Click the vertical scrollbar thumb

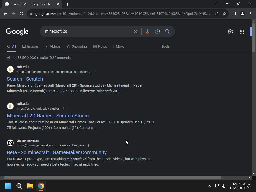(x=254, y=38)
